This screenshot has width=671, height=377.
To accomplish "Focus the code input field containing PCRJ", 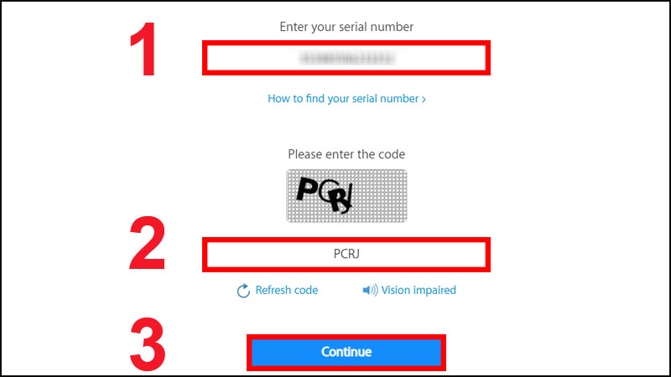I will click(346, 255).
